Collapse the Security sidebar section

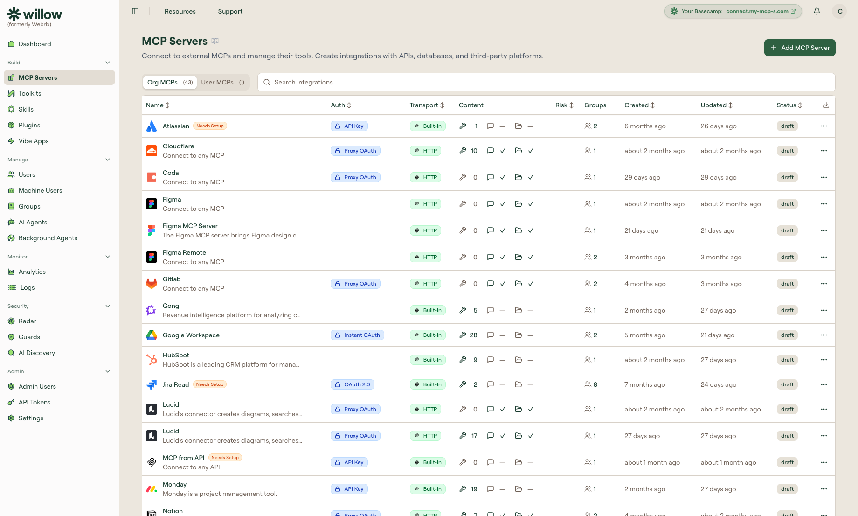(x=108, y=306)
